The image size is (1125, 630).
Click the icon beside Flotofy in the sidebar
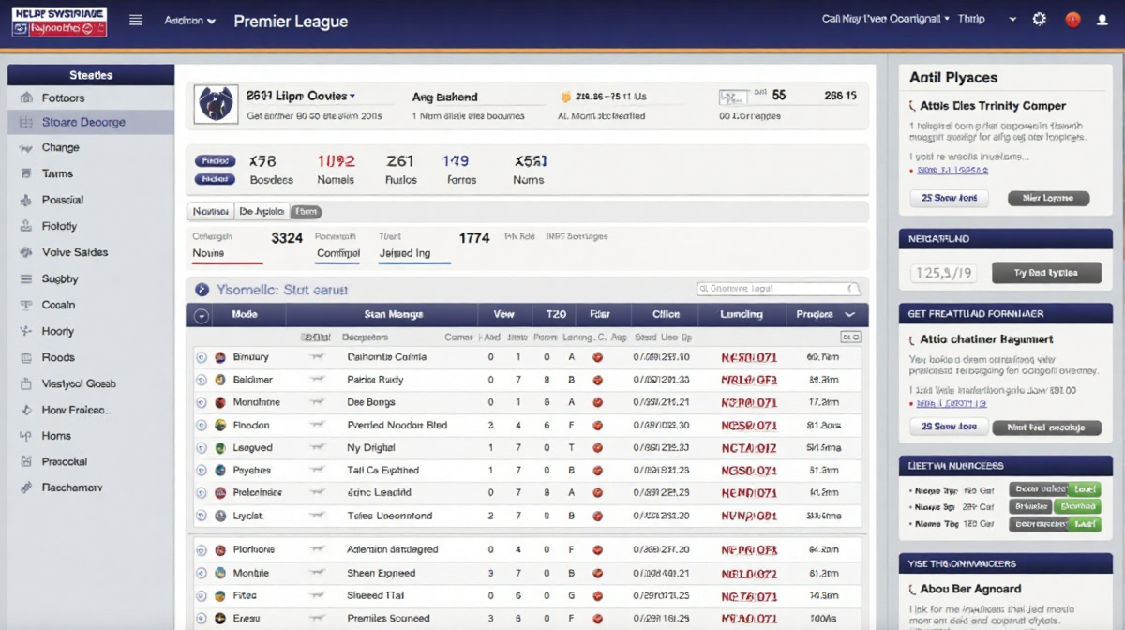tap(24, 227)
